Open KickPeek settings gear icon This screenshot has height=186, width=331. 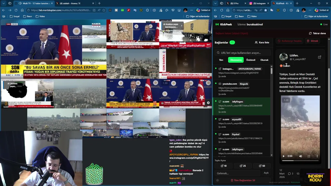(x=217, y=180)
